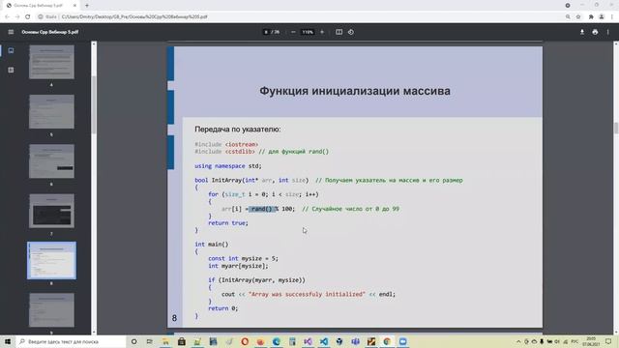Open page 4 thumbnail

51,62
